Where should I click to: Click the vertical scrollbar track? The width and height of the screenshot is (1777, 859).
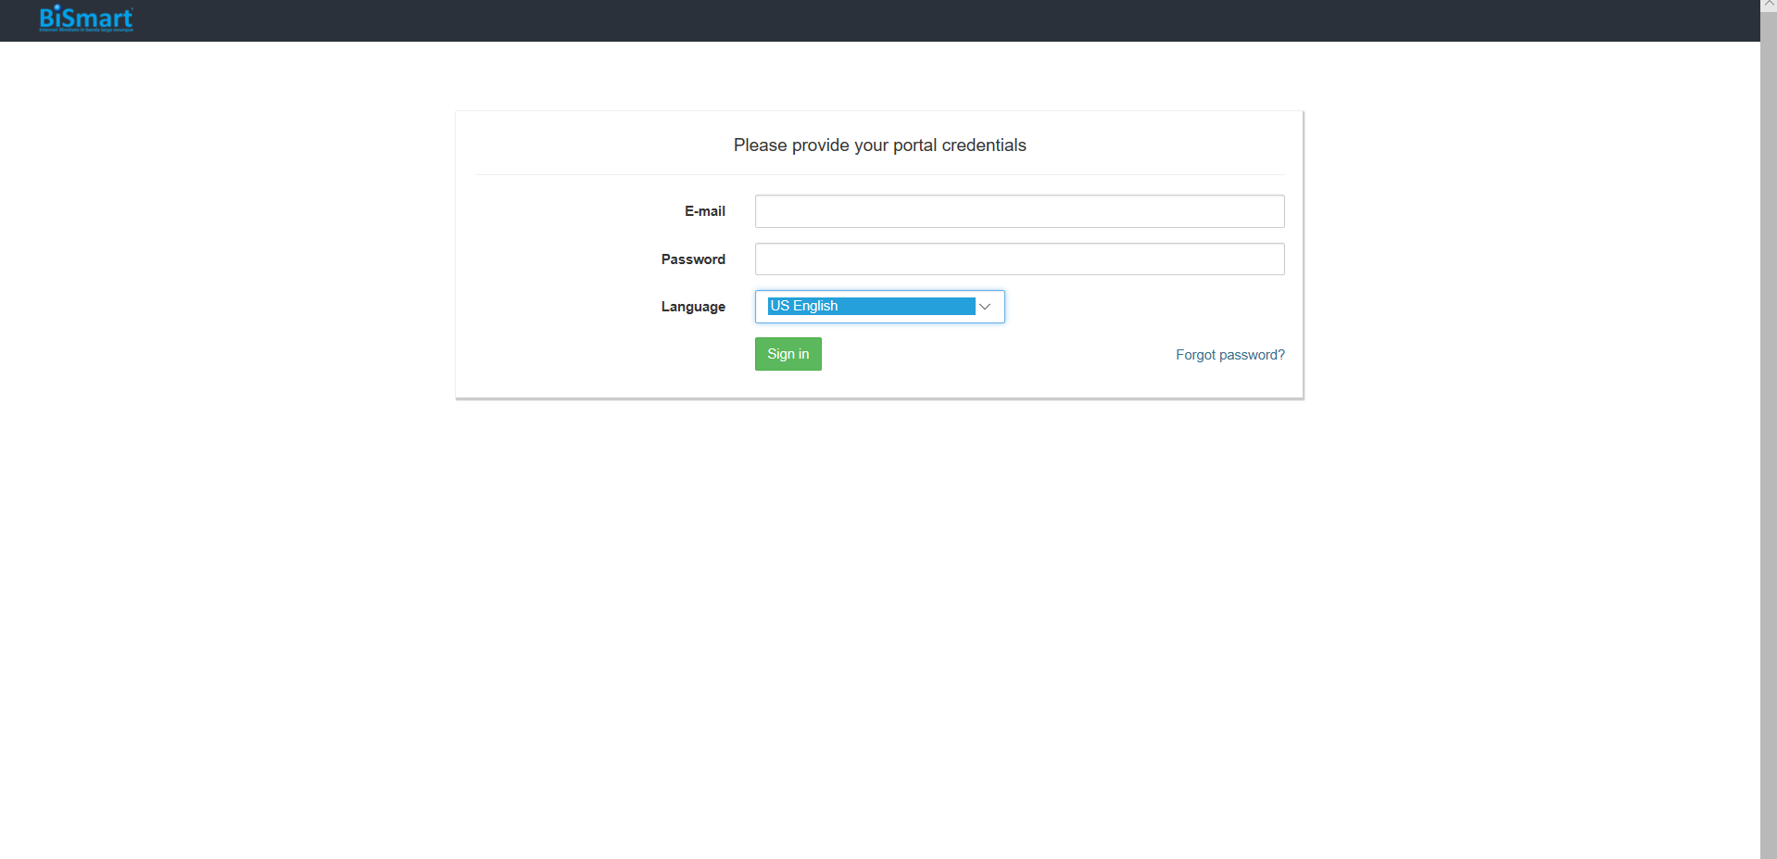pos(1769,463)
